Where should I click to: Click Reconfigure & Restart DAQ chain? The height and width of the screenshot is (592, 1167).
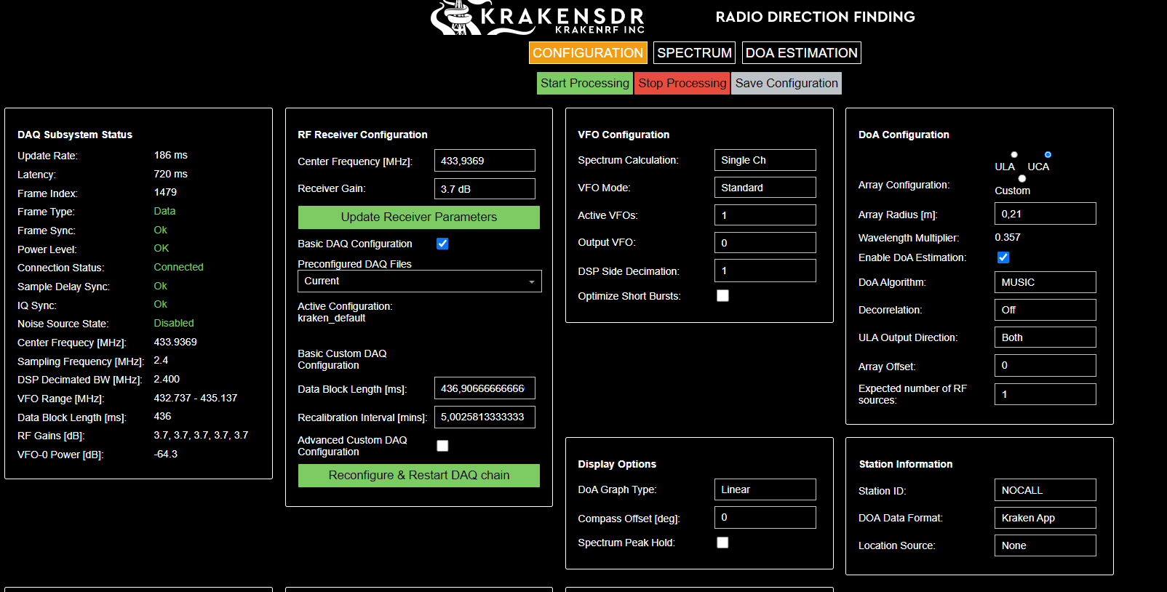[x=419, y=476]
